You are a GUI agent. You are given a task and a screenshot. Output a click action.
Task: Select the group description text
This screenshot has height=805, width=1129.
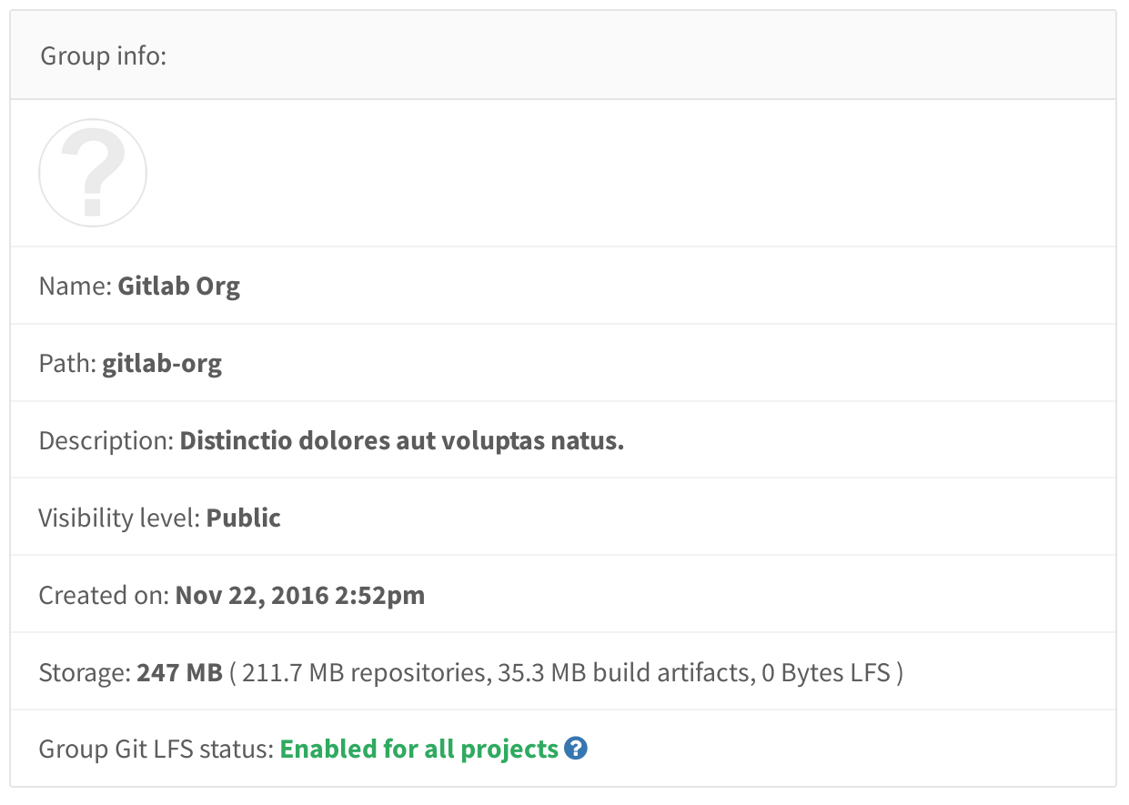point(401,440)
